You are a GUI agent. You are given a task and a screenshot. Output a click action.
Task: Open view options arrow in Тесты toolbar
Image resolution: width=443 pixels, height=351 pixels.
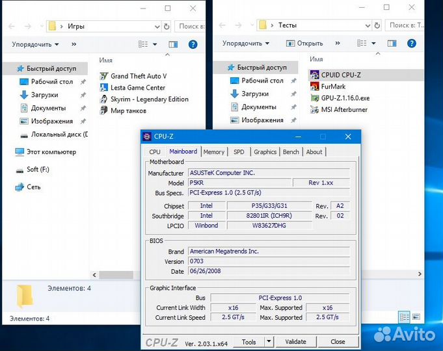(373, 43)
